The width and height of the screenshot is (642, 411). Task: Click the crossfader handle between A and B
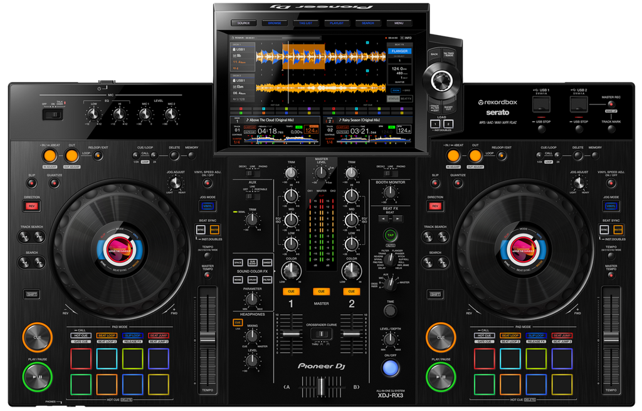click(321, 386)
